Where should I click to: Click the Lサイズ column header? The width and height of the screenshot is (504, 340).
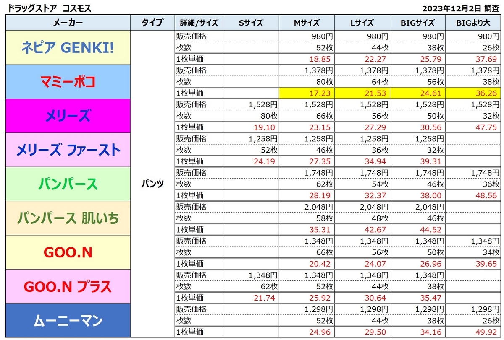362,23
